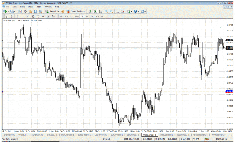Screen dimensions: 235x142
Task: Open the Insert menu
Action: pos(22,7)
